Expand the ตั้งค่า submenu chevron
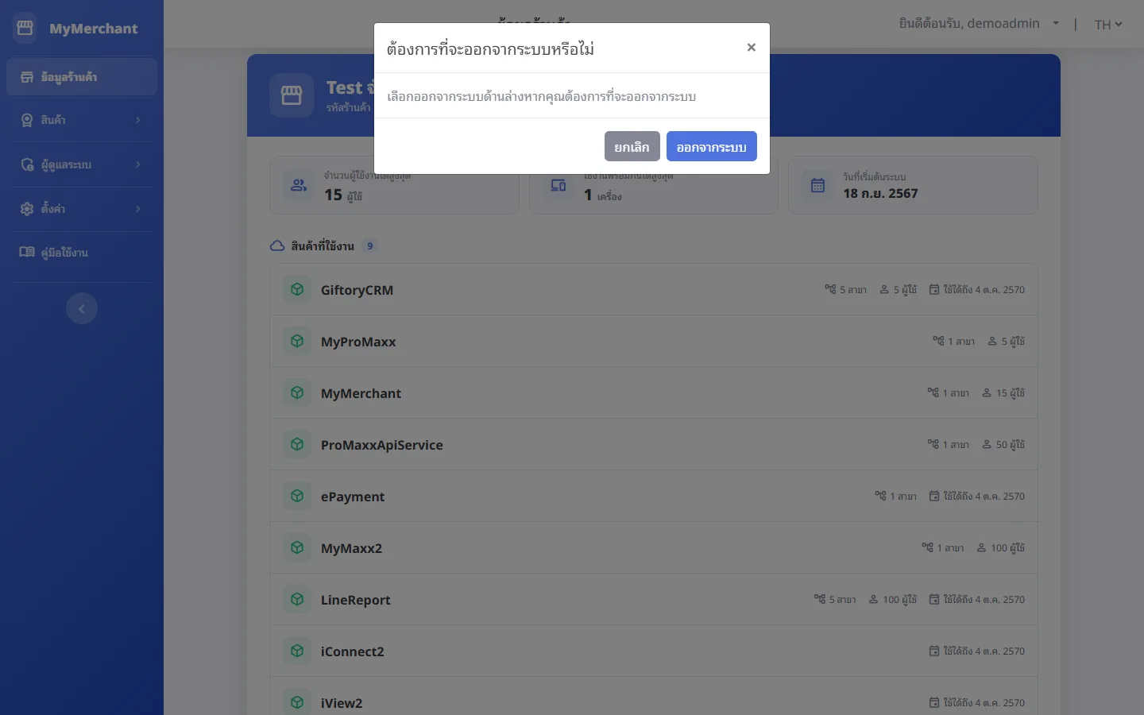The height and width of the screenshot is (715, 1144). click(137, 209)
